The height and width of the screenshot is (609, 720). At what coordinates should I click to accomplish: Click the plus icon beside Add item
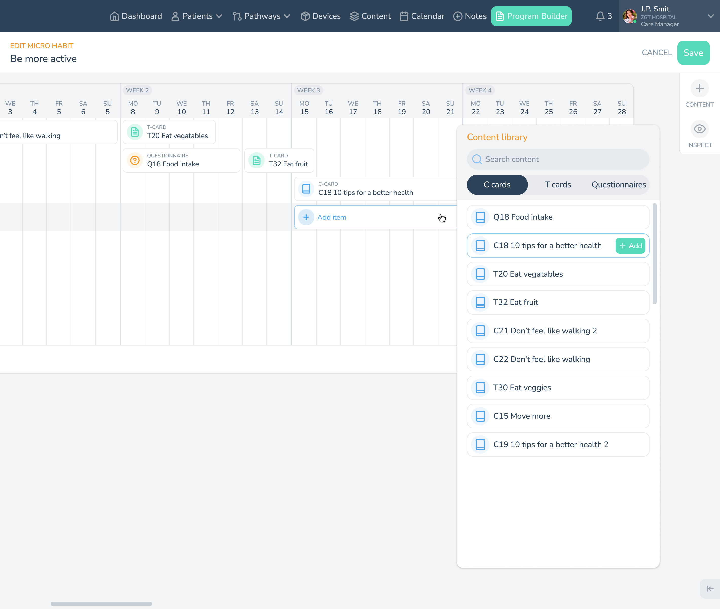click(306, 217)
